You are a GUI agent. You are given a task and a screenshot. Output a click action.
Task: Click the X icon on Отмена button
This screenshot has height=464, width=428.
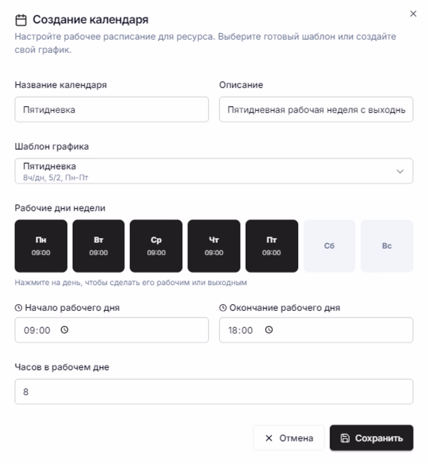[268, 438]
